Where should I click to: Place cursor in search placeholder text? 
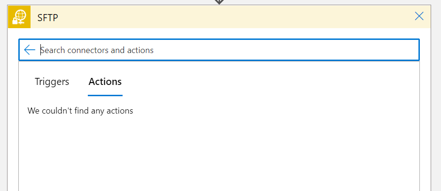pos(97,50)
